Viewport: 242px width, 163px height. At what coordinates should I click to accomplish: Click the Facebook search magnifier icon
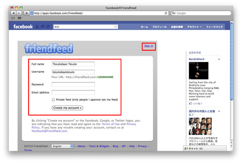(116, 27)
